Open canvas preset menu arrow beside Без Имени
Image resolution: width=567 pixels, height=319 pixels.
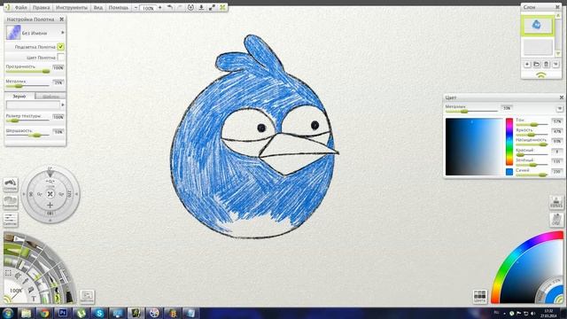pos(63,33)
